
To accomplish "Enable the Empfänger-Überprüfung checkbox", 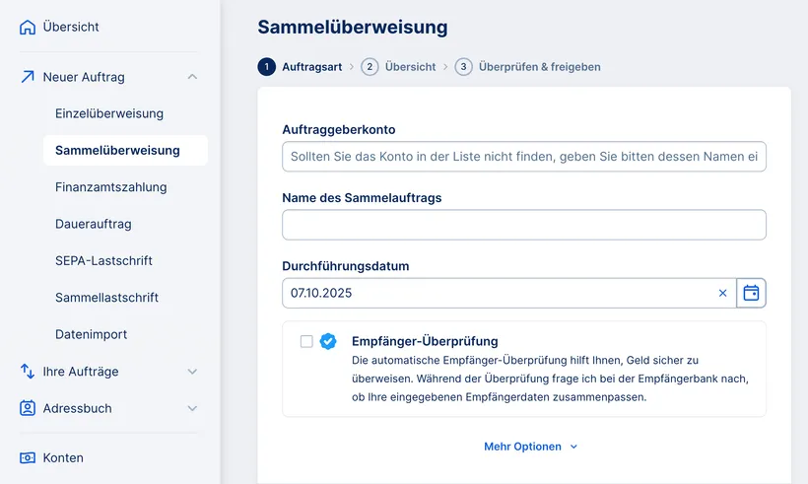I will tap(306, 341).
